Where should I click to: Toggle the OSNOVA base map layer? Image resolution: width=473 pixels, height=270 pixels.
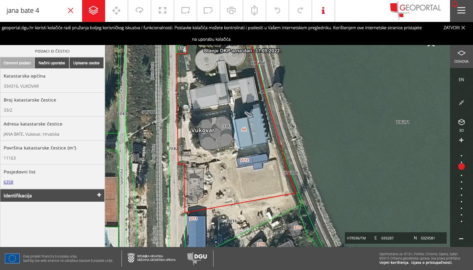pos(461,56)
